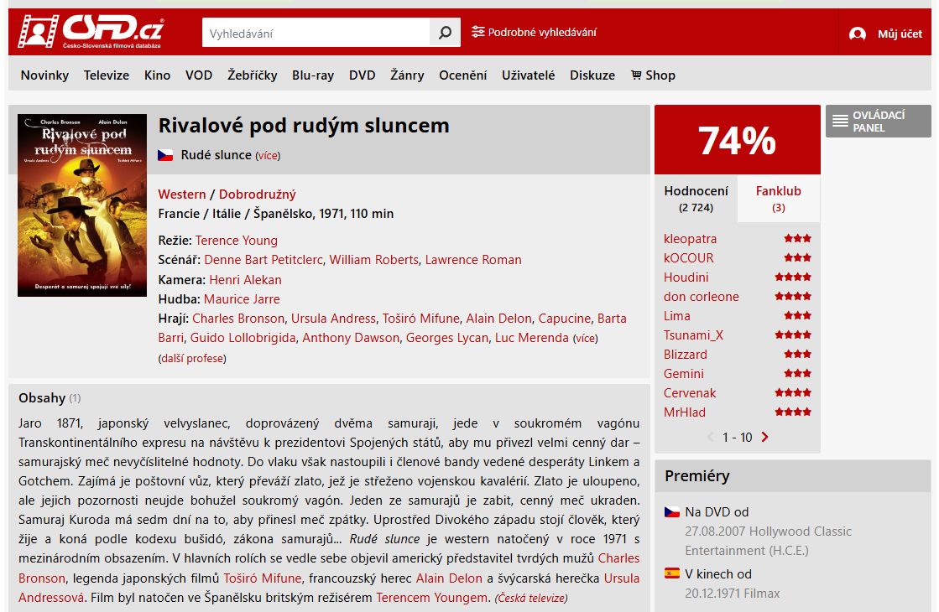Open the Diskuze menu item
The height and width of the screenshot is (612, 939).
click(x=592, y=75)
